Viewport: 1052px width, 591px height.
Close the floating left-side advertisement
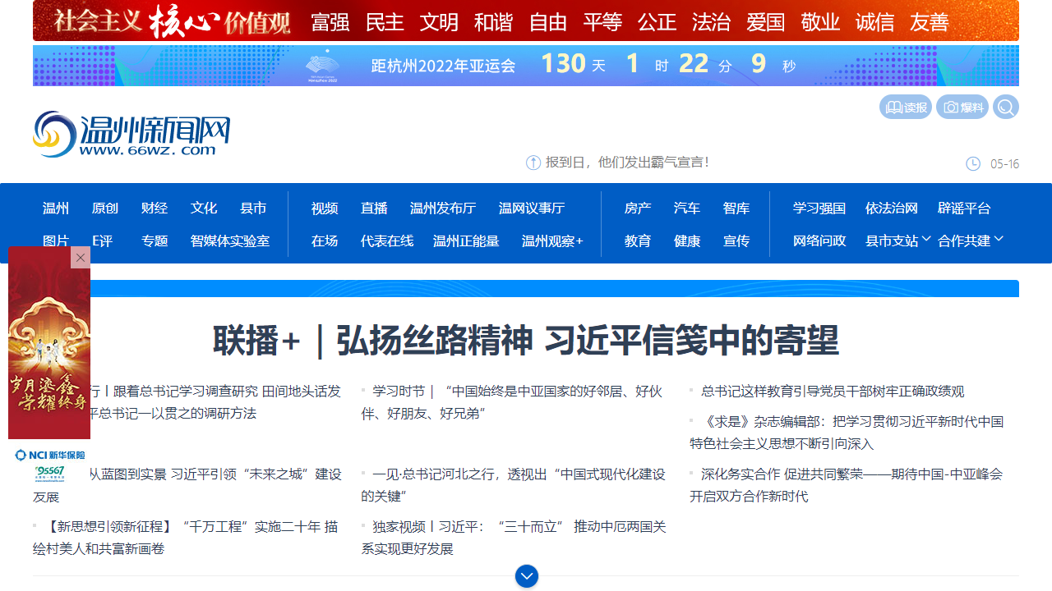point(81,258)
